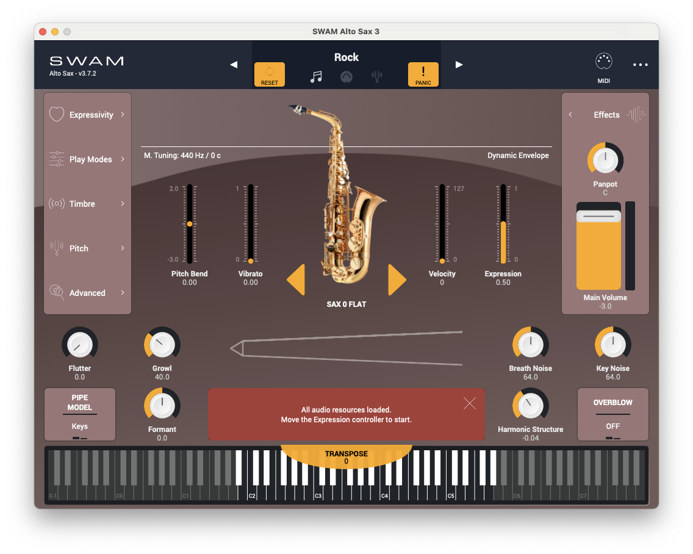Click the tuning fork icon in header
Screen dimensions: 693x554
point(377,77)
